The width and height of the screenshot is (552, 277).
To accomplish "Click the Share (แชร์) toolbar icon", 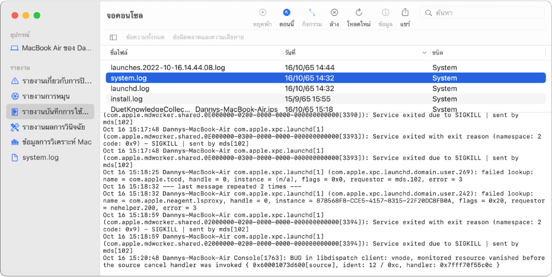I will (405, 12).
